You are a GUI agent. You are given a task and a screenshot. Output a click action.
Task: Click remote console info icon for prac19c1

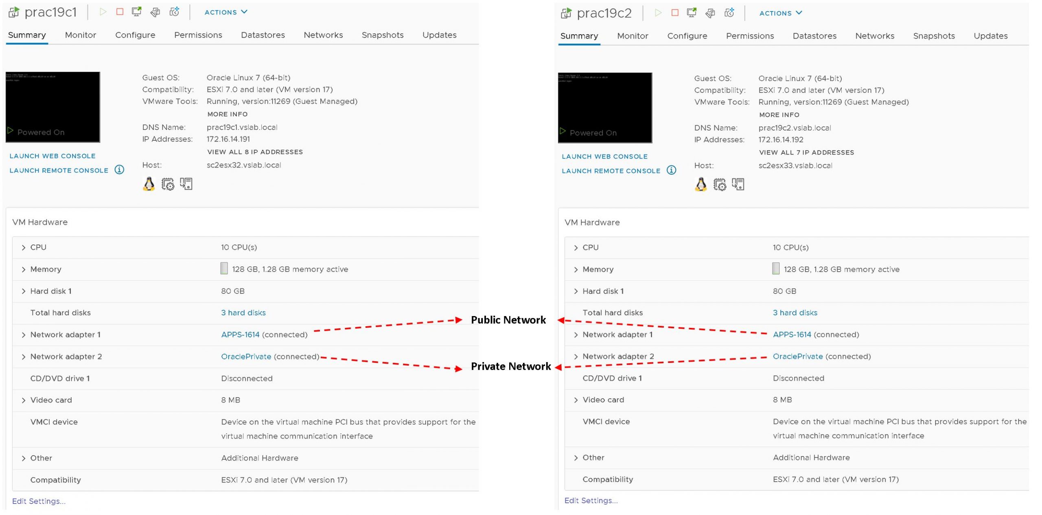(119, 170)
